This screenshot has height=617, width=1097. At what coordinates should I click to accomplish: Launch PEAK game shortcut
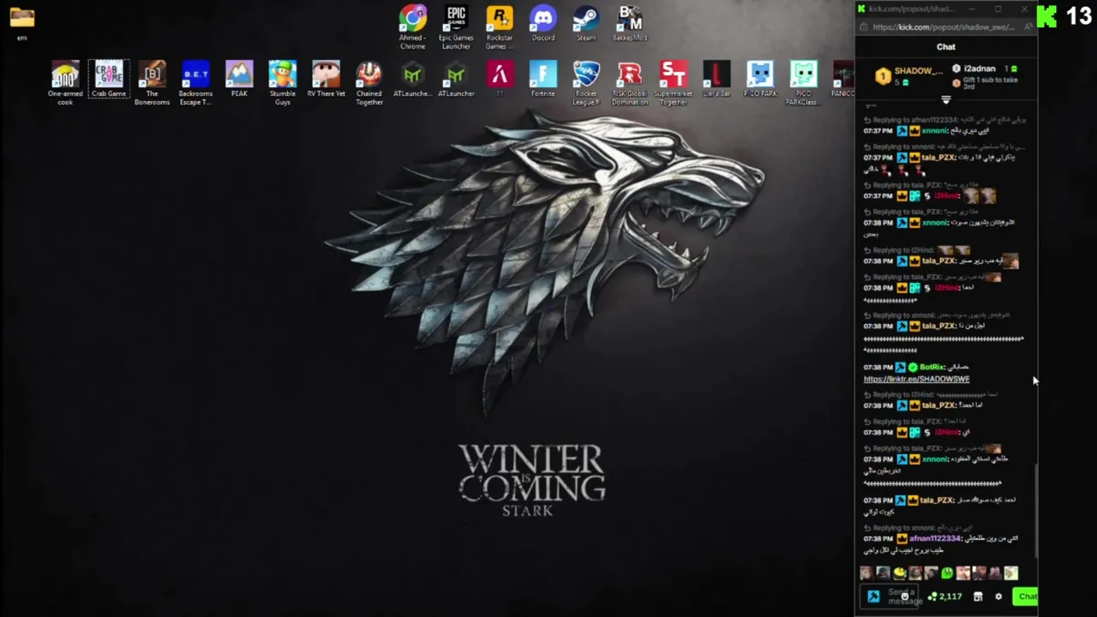click(239, 79)
